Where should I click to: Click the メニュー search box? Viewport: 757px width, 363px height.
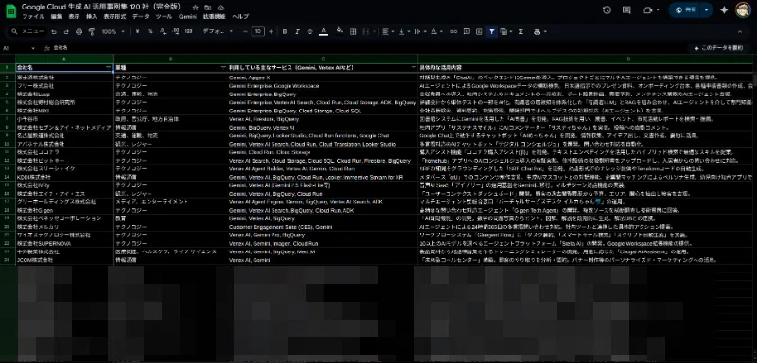pos(28,32)
